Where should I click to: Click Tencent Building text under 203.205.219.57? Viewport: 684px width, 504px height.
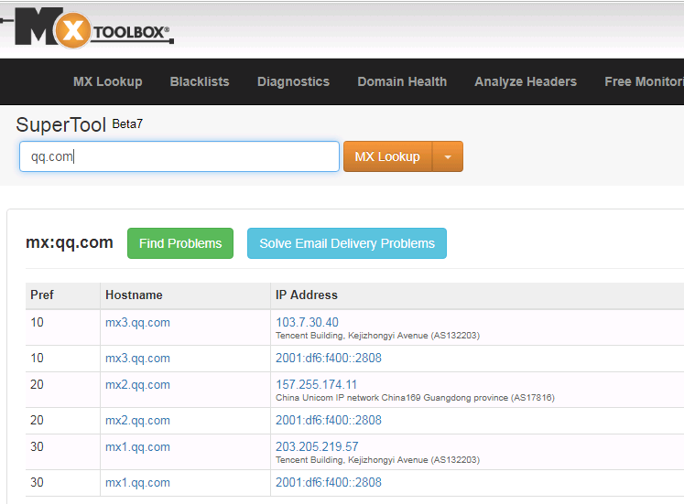coord(377,460)
